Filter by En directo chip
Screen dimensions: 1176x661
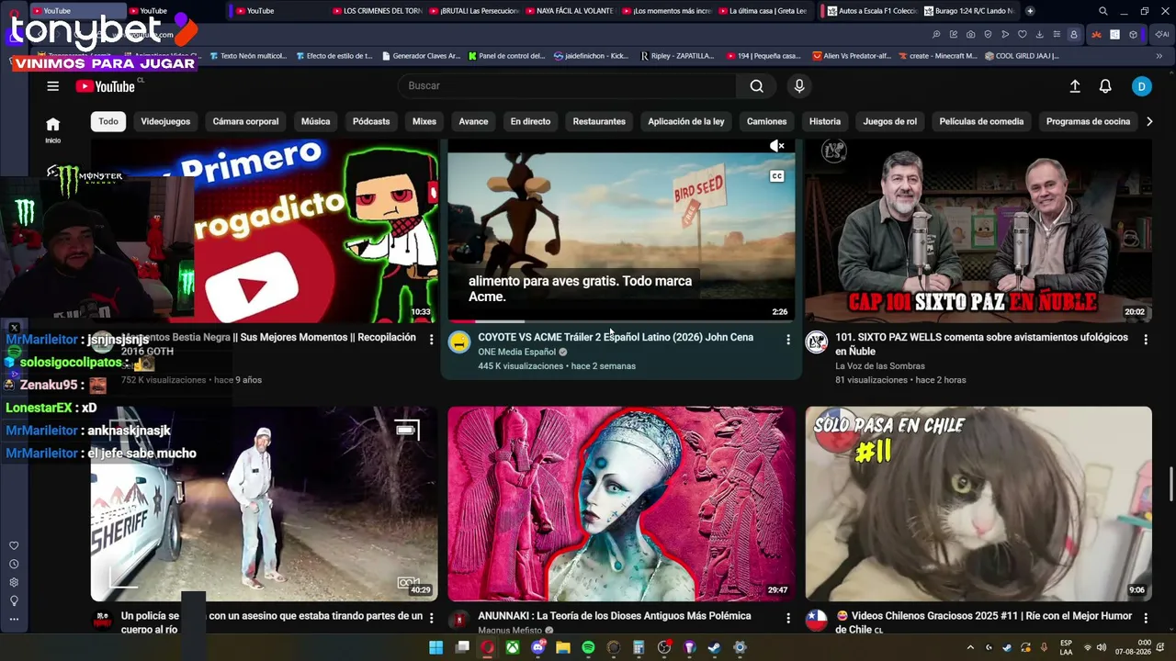(x=530, y=121)
